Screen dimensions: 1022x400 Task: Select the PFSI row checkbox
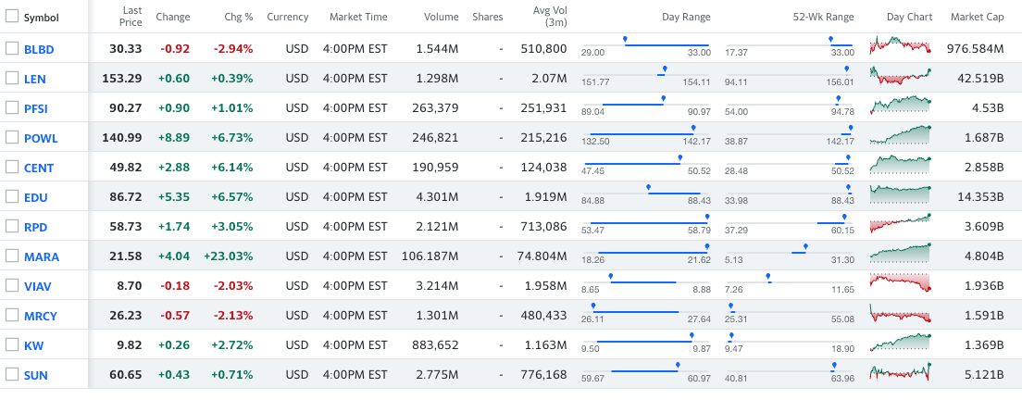pos(12,108)
